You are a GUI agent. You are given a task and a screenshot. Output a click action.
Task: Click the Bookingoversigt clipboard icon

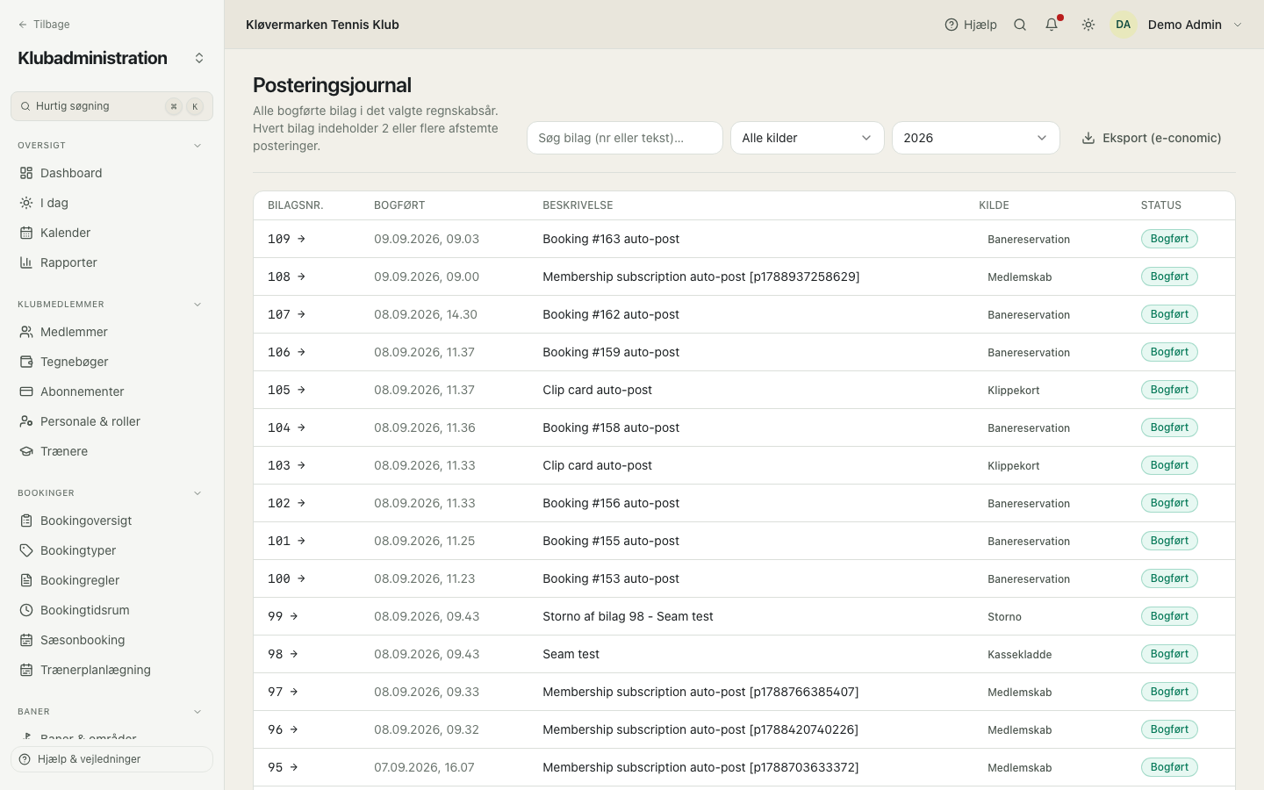coord(26,521)
